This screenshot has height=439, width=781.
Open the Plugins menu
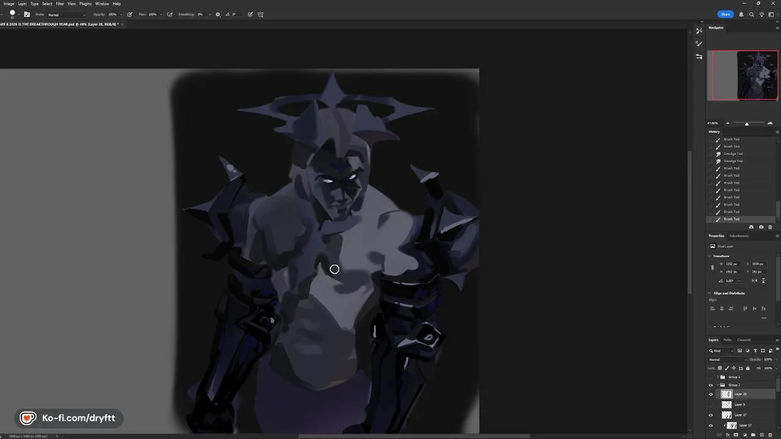pos(85,4)
